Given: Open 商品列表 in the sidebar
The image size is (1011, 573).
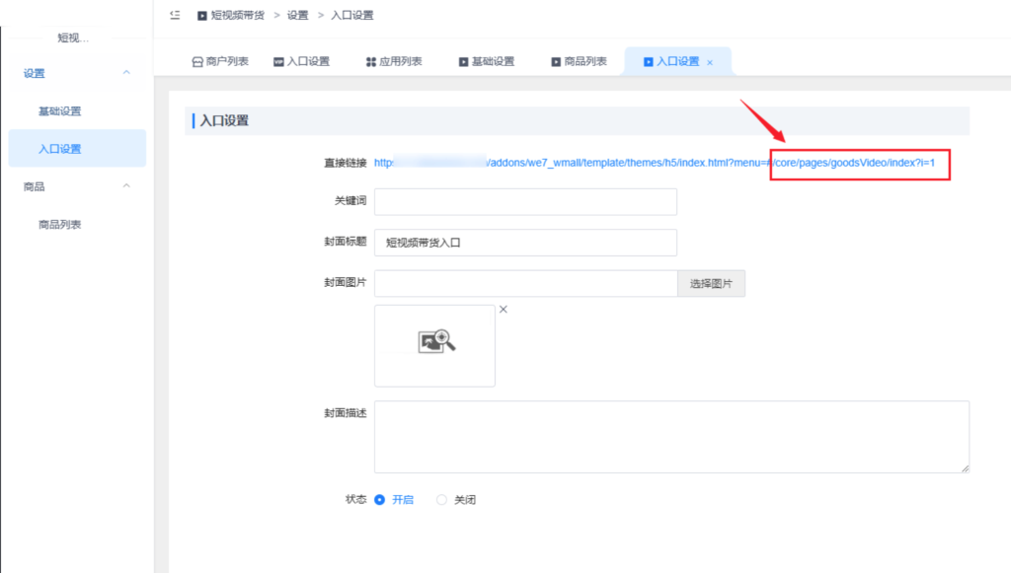Looking at the screenshot, I should pyautogui.click(x=59, y=225).
